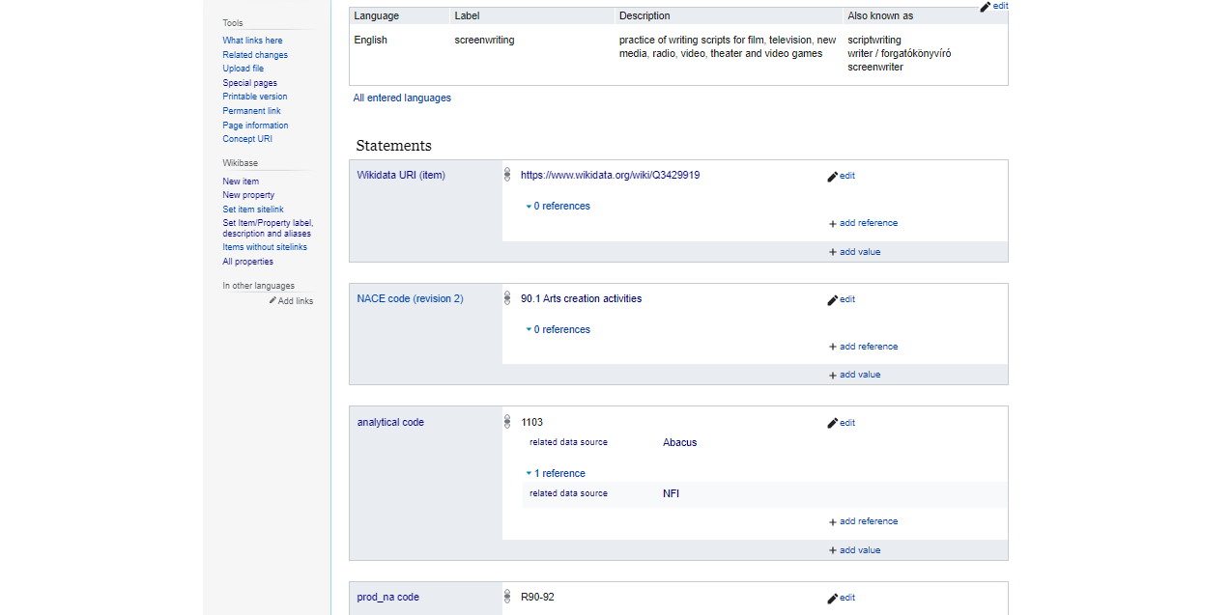The height and width of the screenshot is (615, 1231).
Task: Follow the wikidata.org Q3429919 URL link
Action: pos(610,176)
